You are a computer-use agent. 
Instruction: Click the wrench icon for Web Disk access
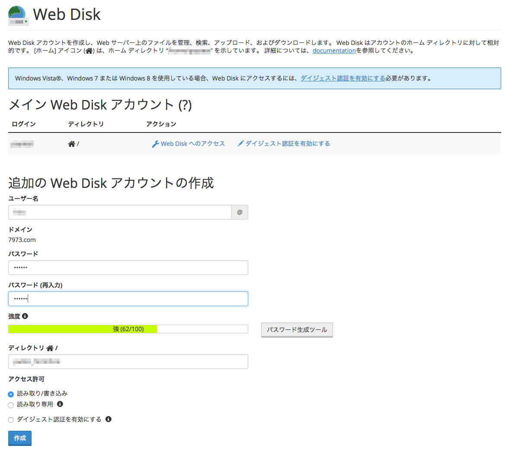click(156, 144)
